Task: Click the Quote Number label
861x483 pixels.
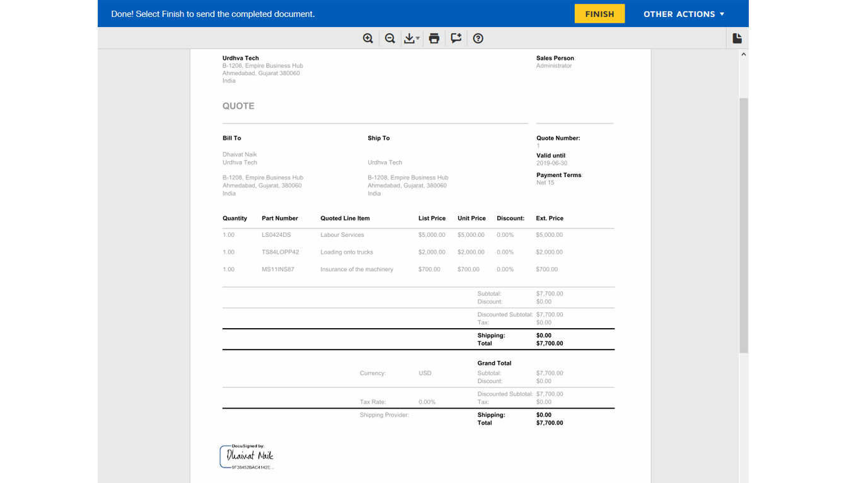Action: (x=558, y=138)
